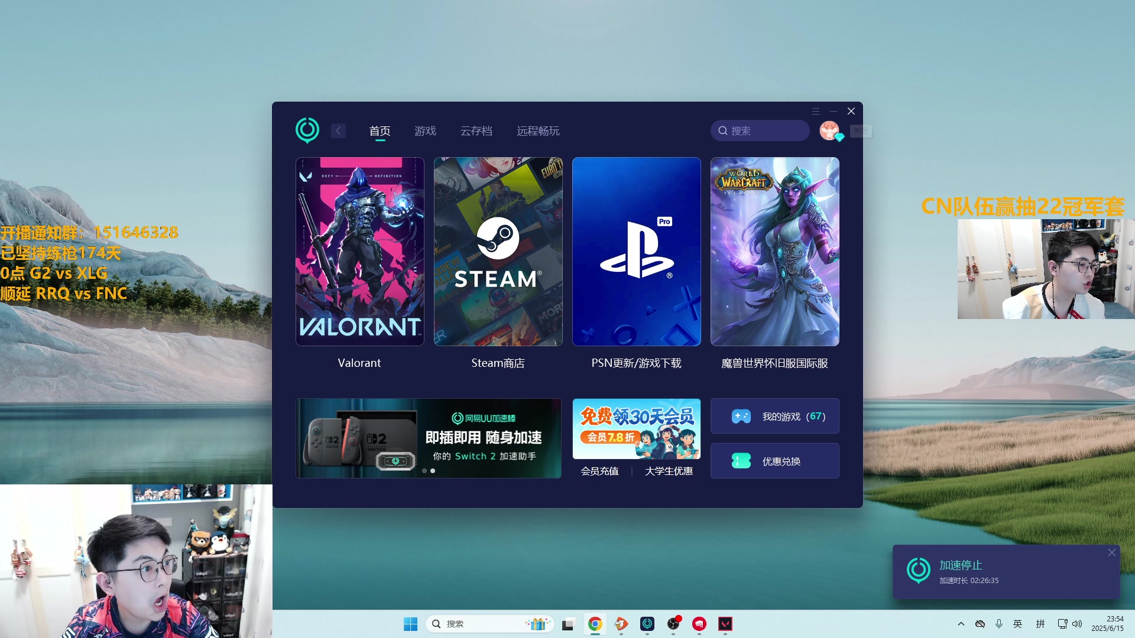Image resolution: width=1135 pixels, height=638 pixels.
Task: Open the red round app taskbar icon
Action: tap(699, 624)
